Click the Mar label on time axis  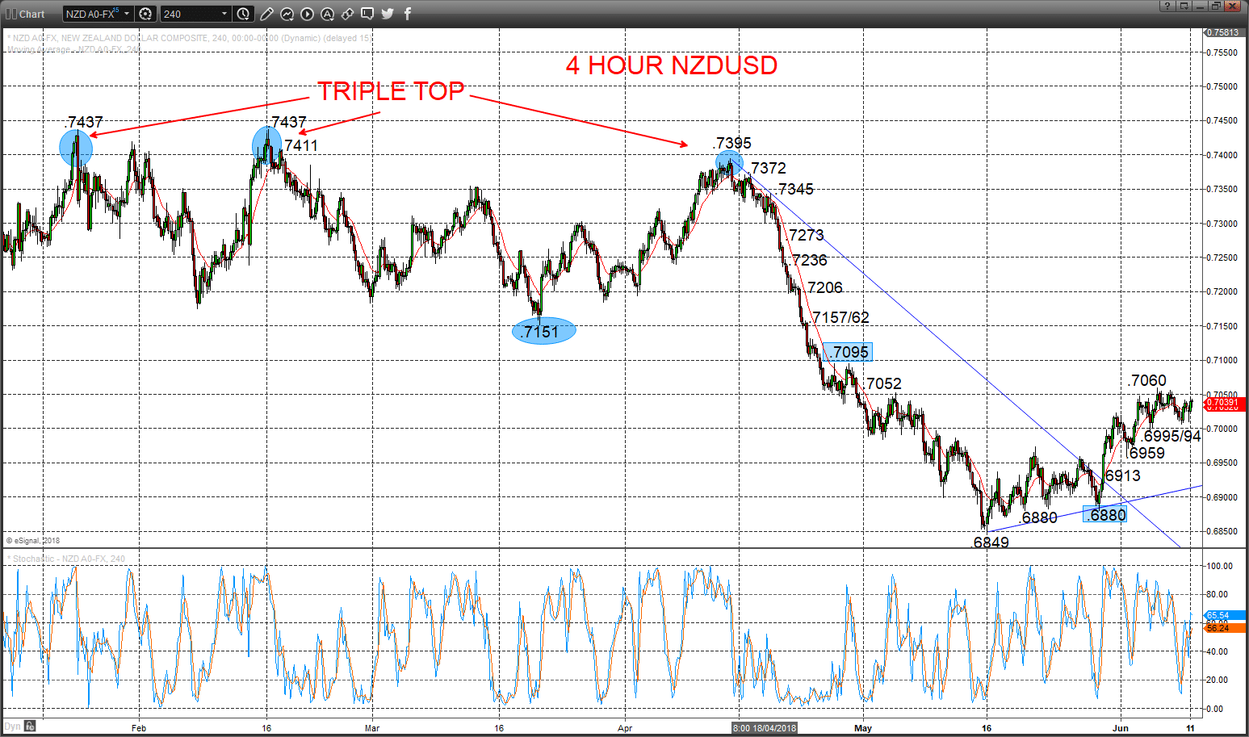(371, 728)
